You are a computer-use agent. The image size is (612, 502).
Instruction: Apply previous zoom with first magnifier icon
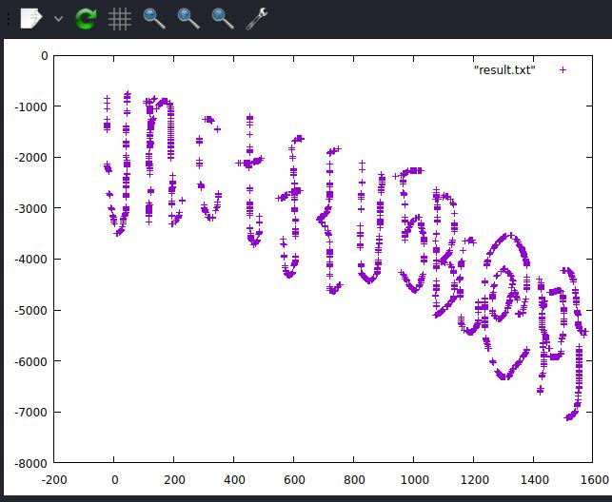tap(154, 19)
